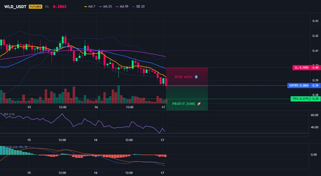Toggle the MA 99 legend entry
Image resolution: width=321 pixels, height=176 pixels.
tap(122, 7)
